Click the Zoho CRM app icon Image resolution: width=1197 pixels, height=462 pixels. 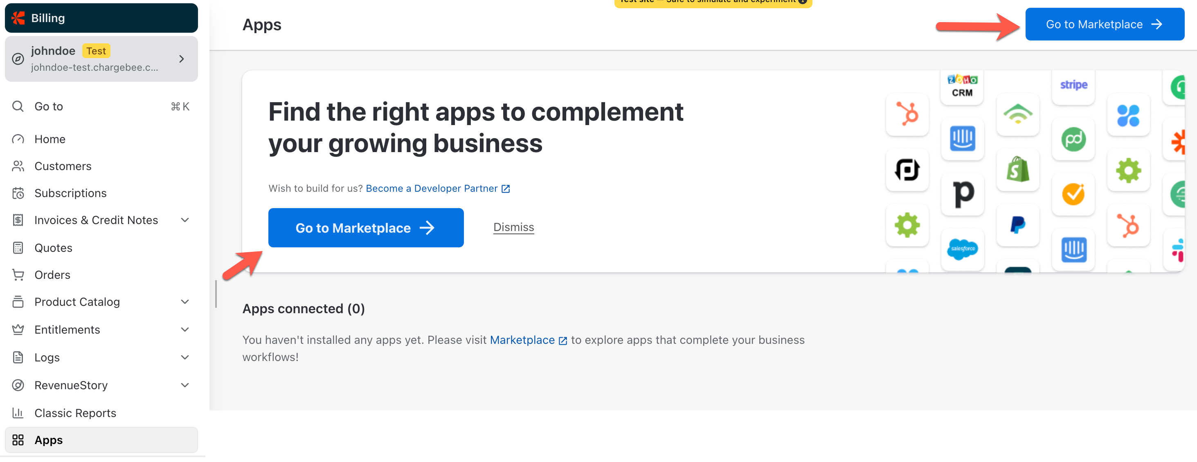962,86
